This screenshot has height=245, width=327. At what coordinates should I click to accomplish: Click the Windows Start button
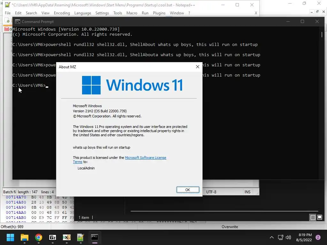[x=10, y=237]
